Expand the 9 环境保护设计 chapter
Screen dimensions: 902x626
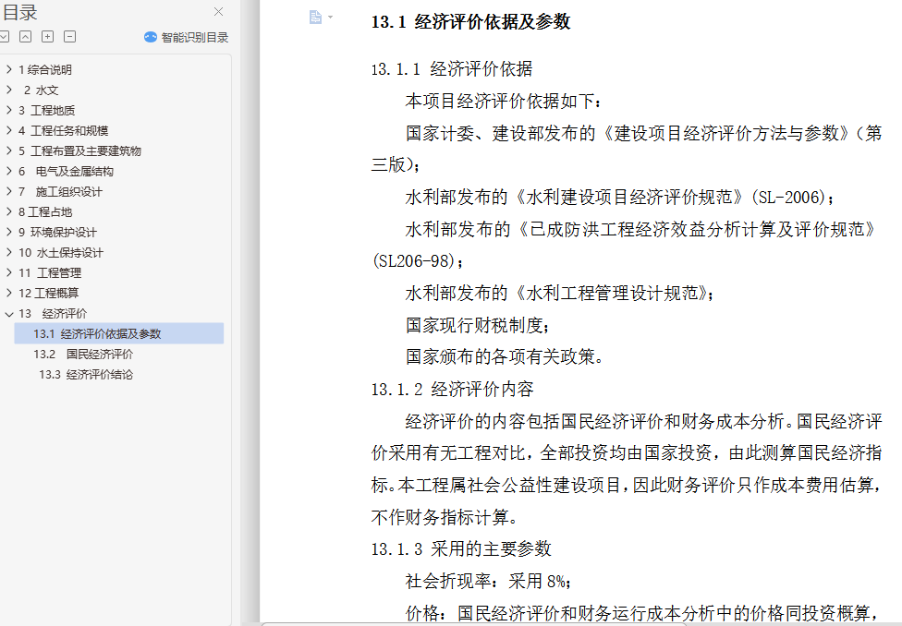[x=8, y=232]
